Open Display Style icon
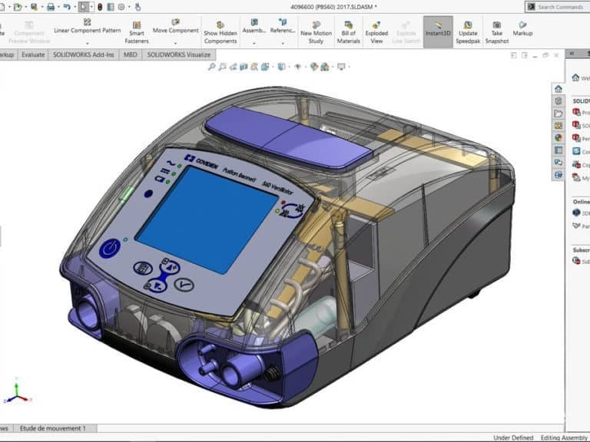 (281, 67)
